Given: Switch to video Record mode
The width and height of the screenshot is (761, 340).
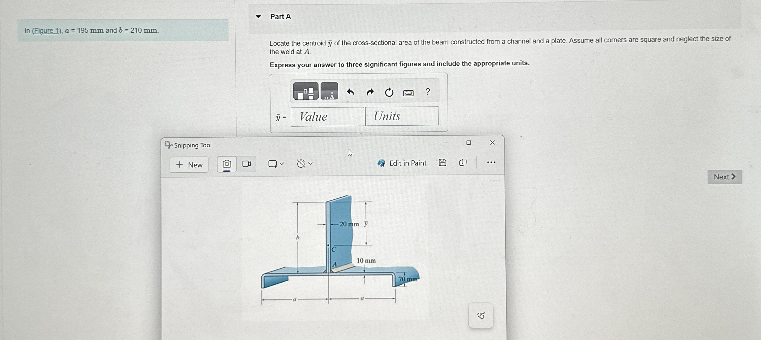Looking at the screenshot, I should [246, 164].
